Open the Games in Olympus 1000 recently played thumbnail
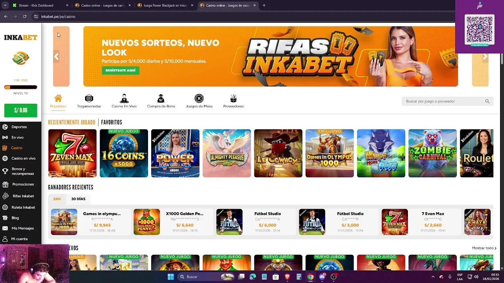This screenshot has height=283, width=504. pyautogui.click(x=330, y=153)
